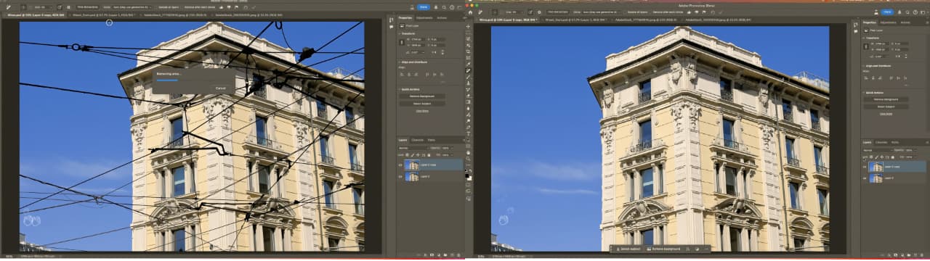
Task: Click View more link in right Properties panel
Action: 886,113
